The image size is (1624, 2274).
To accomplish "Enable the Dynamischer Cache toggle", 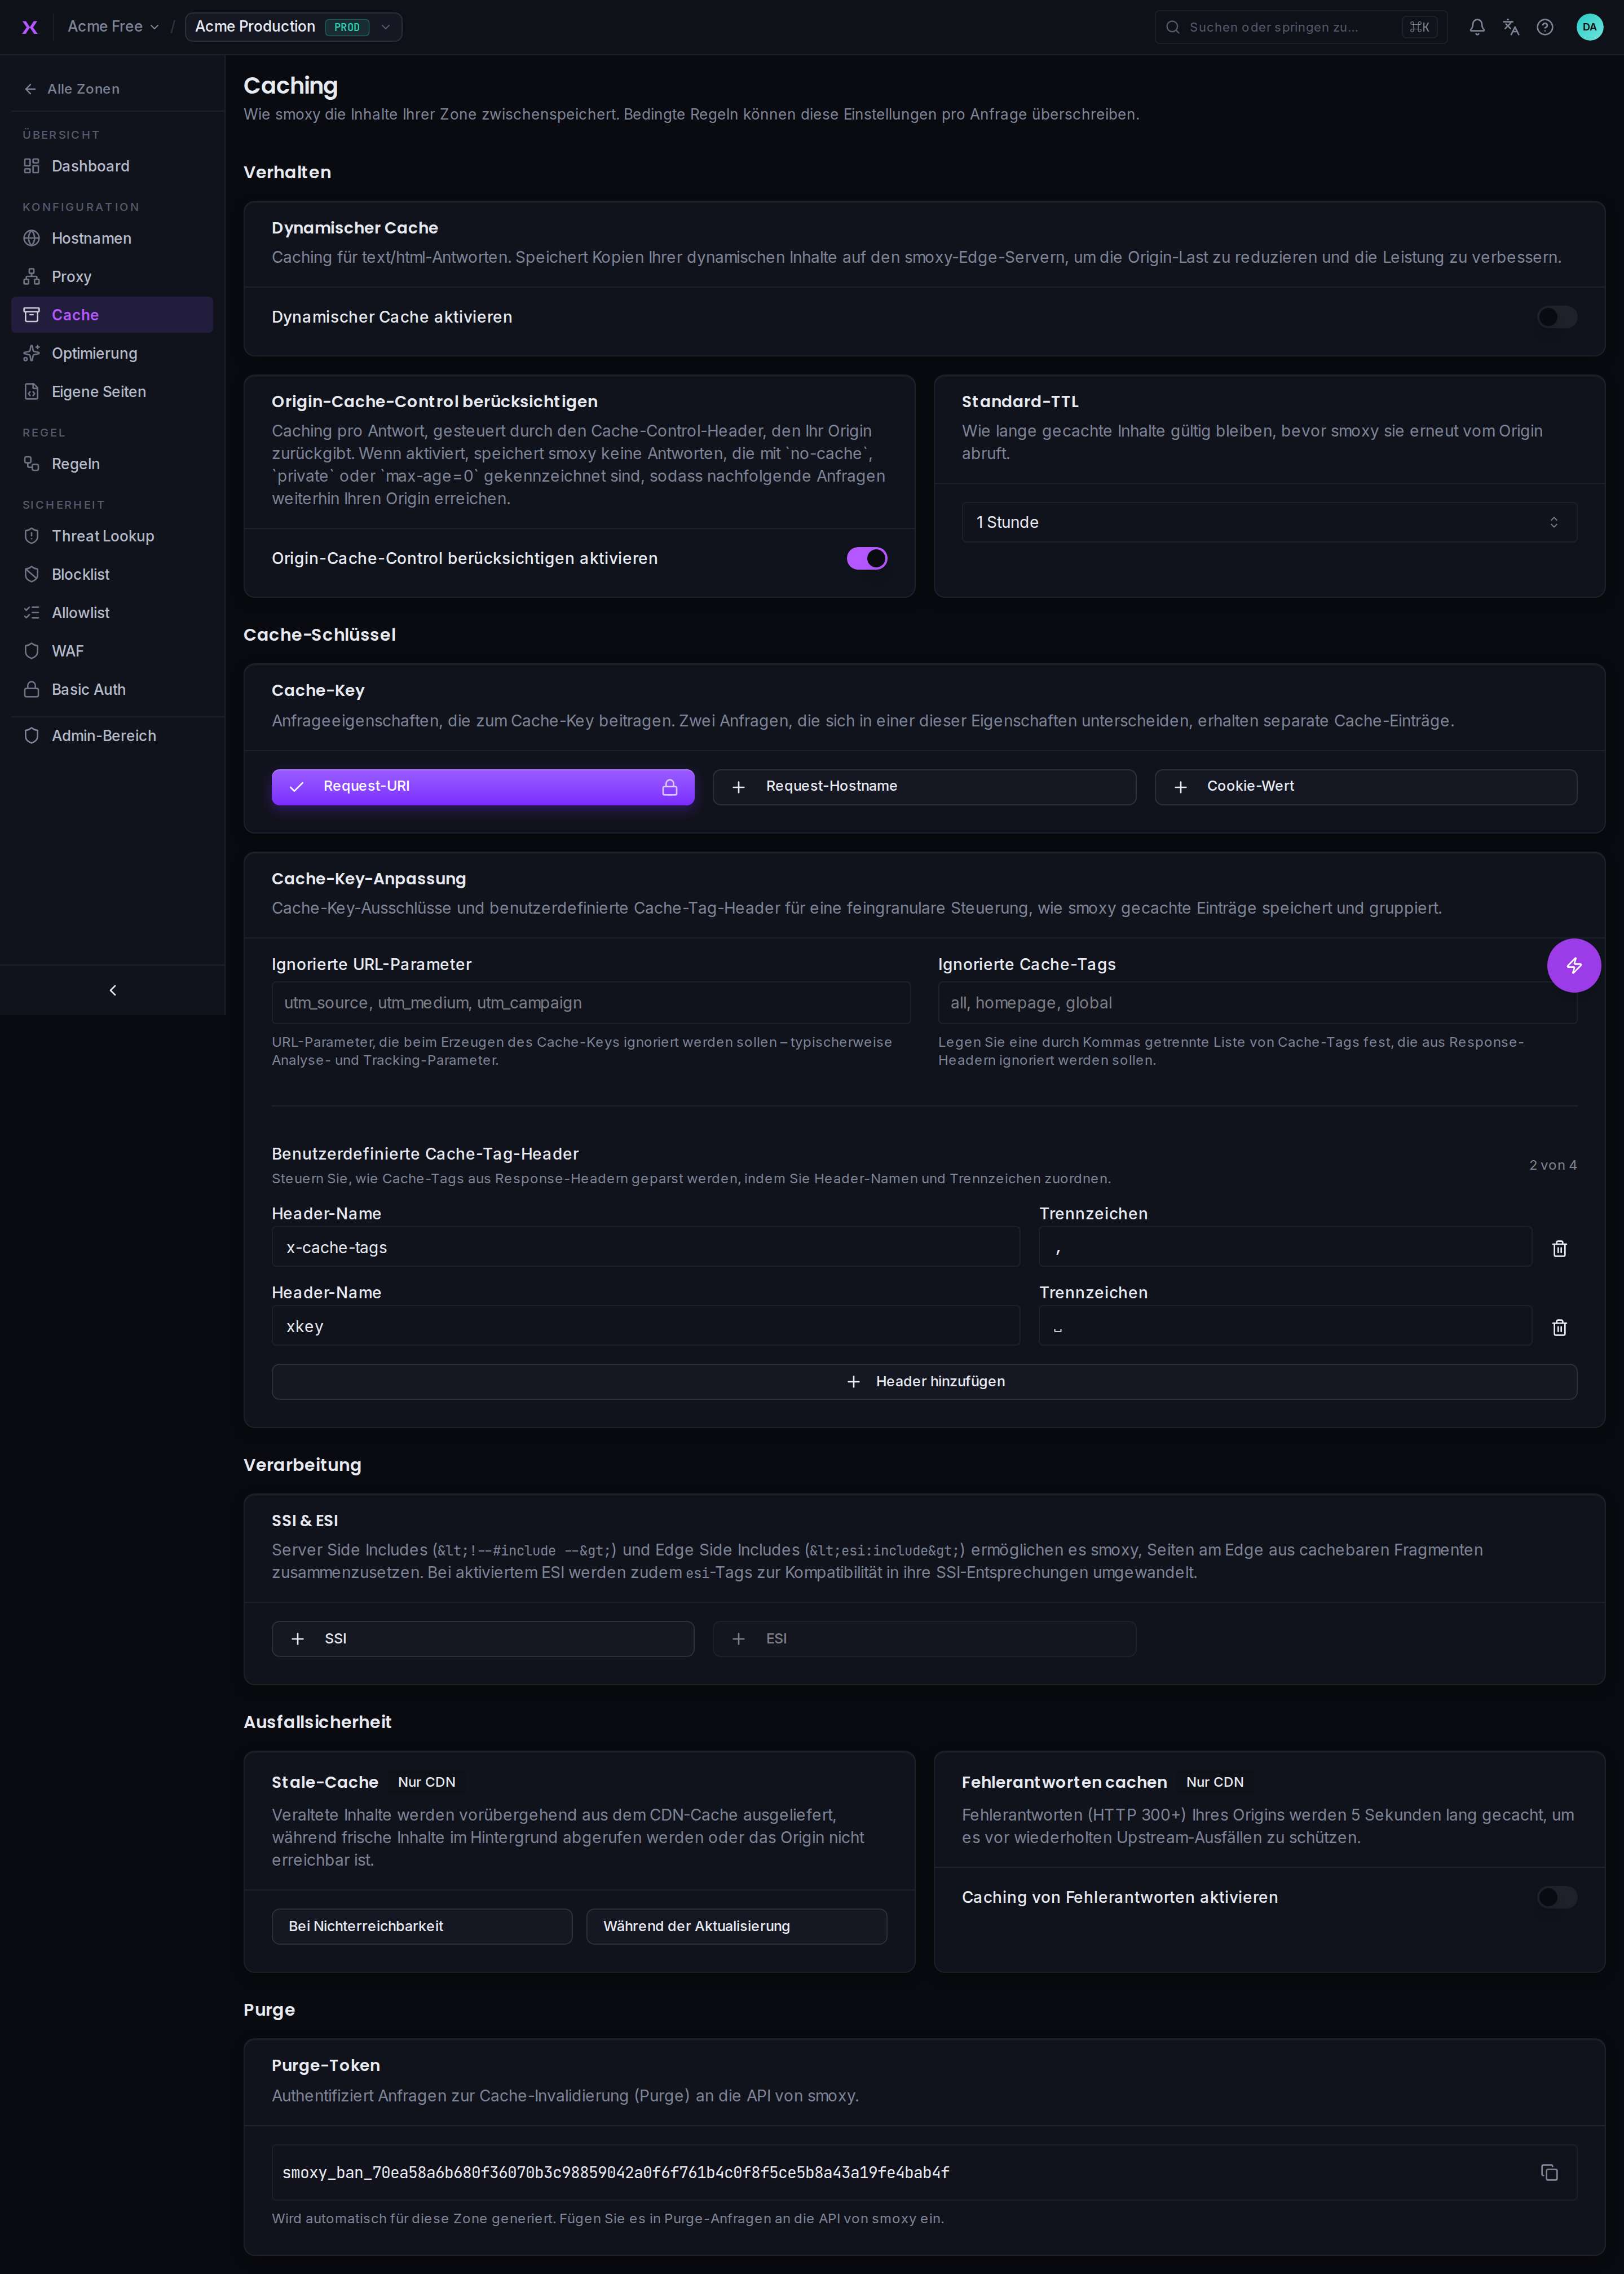I will [x=1556, y=317].
